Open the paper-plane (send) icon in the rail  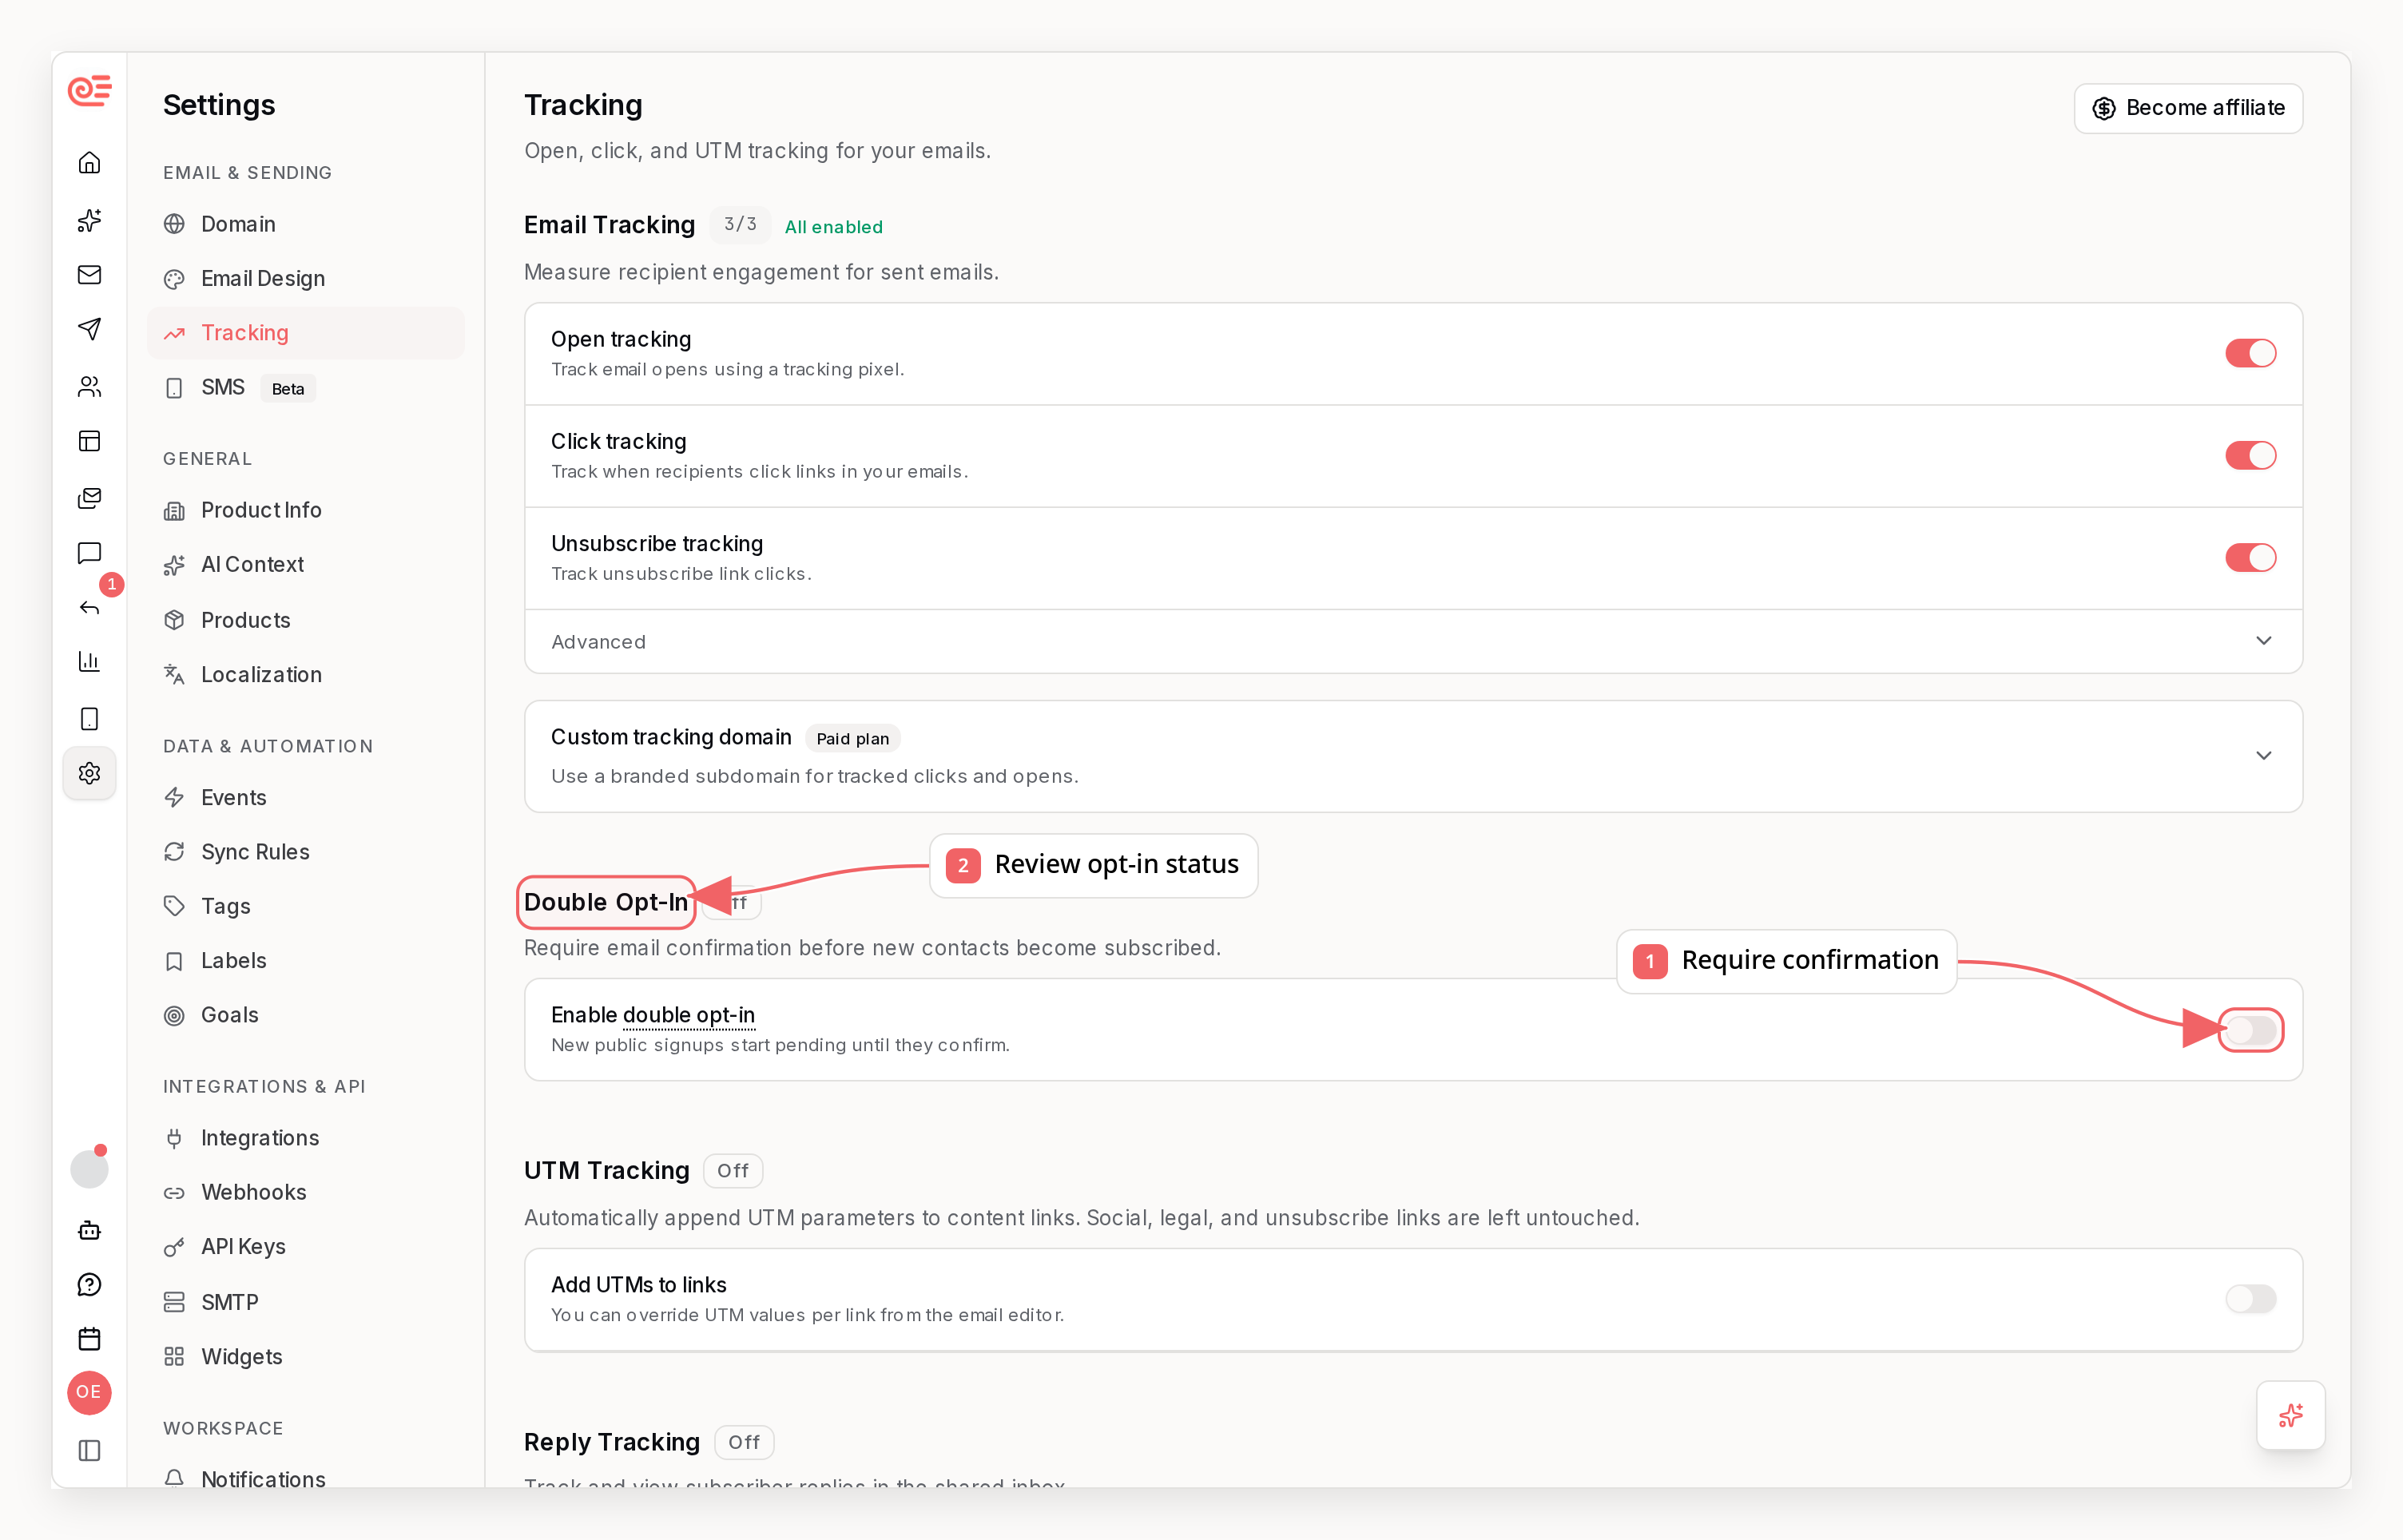90,329
